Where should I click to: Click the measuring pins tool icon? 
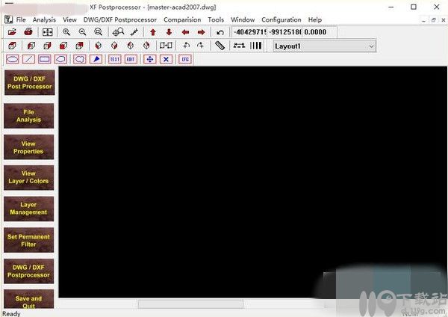(x=134, y=32)
